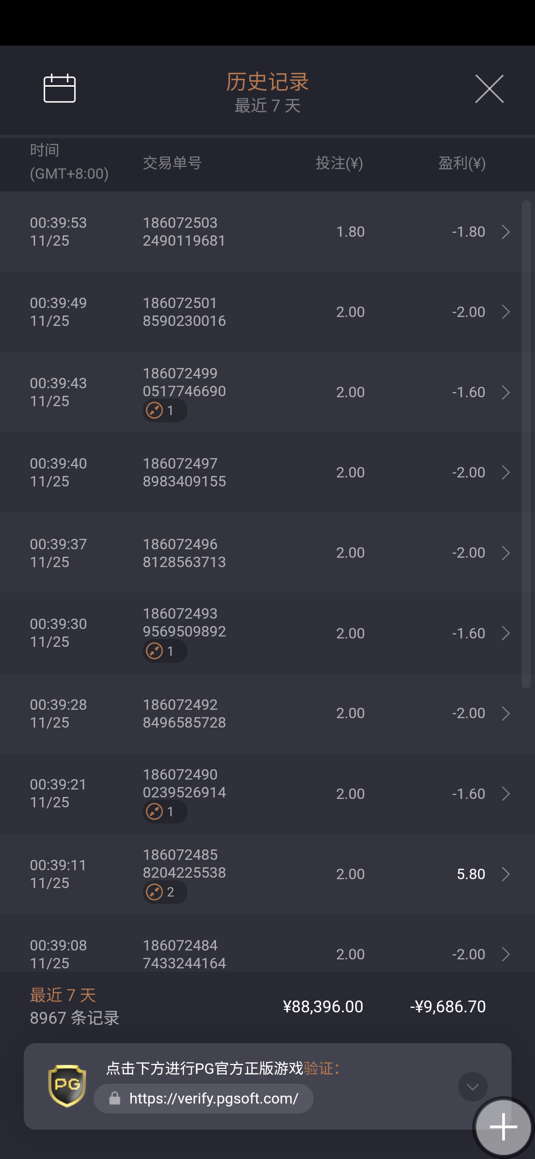Open the calendar date filter icon

point(59,89)
